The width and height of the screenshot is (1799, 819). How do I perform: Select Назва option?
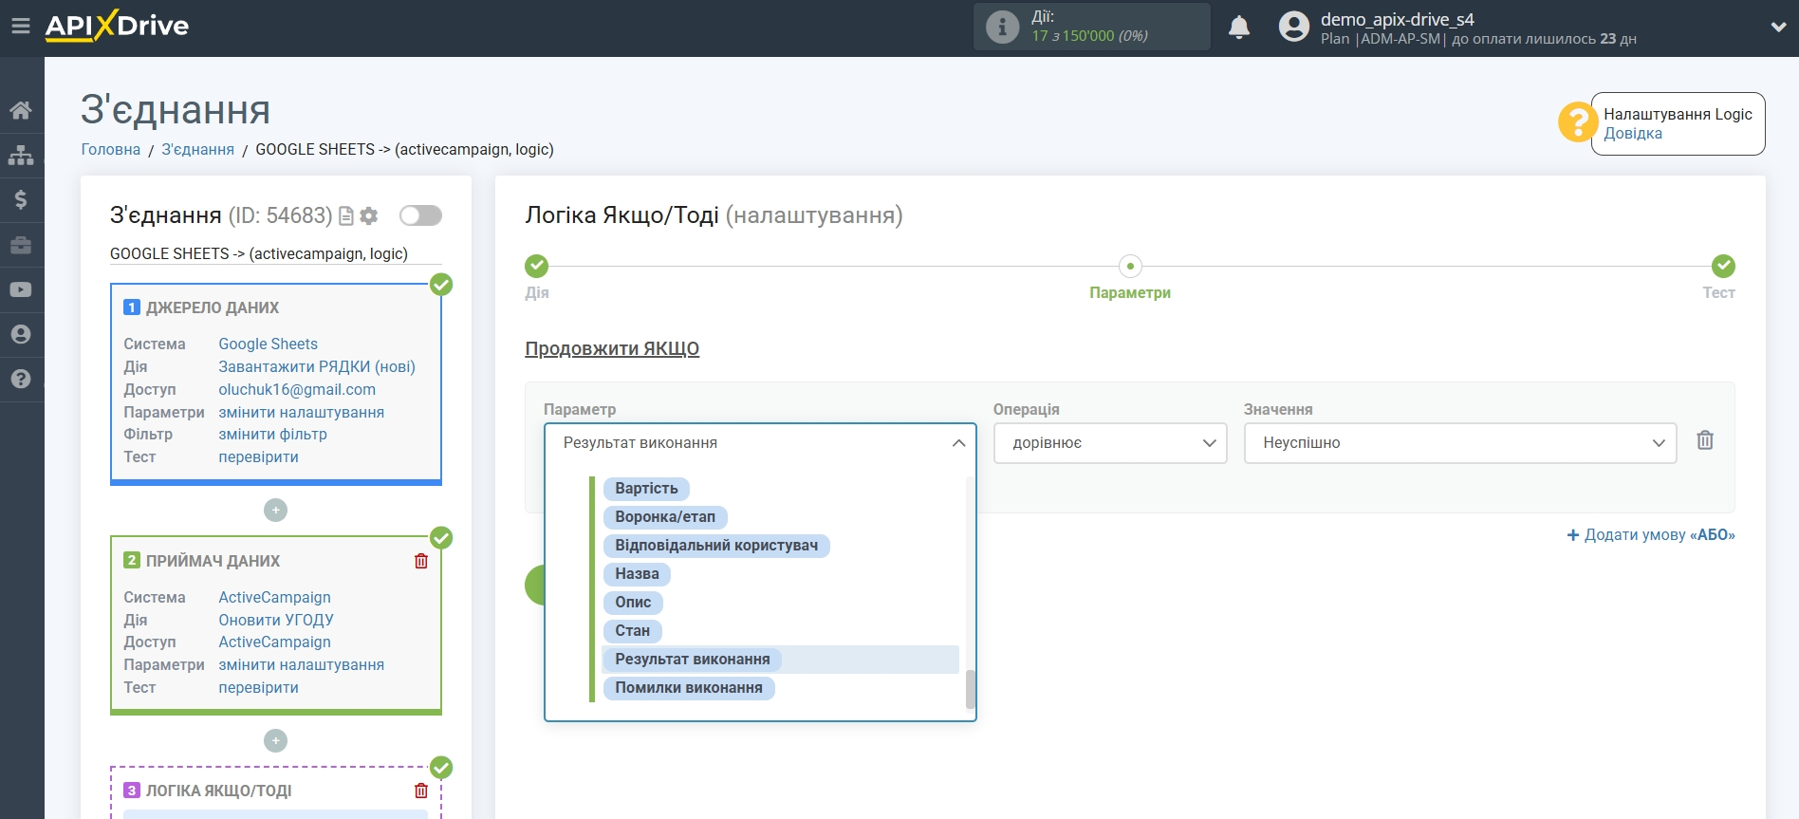(637, 574)
